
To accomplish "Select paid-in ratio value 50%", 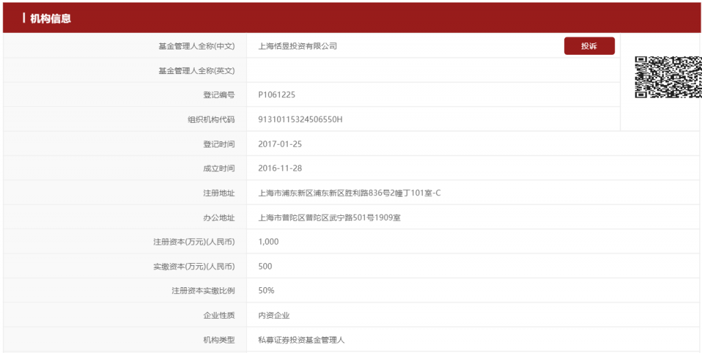I will pyautogui.click(x=267, y=291).
